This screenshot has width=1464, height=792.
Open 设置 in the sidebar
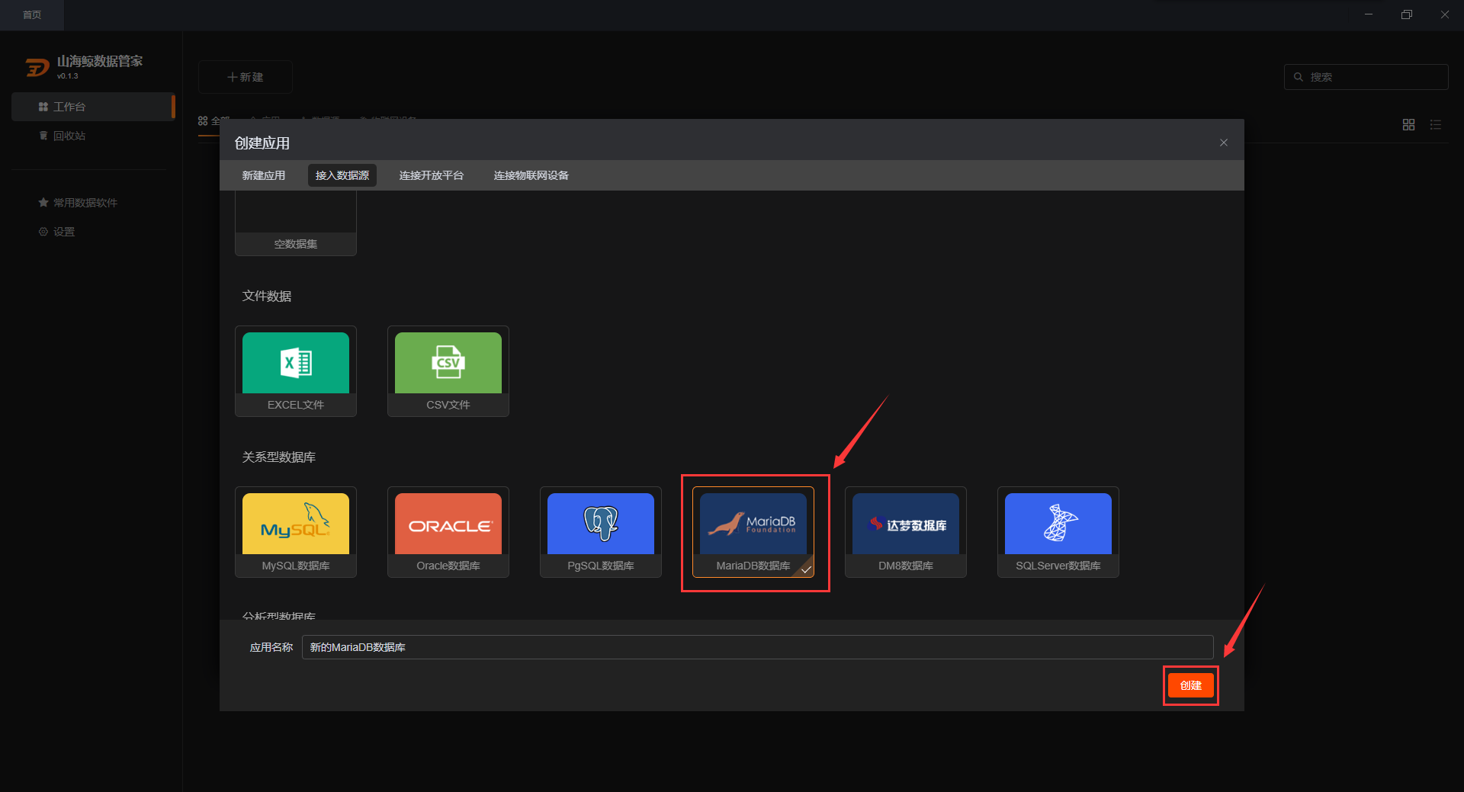(x=93, y=232)
